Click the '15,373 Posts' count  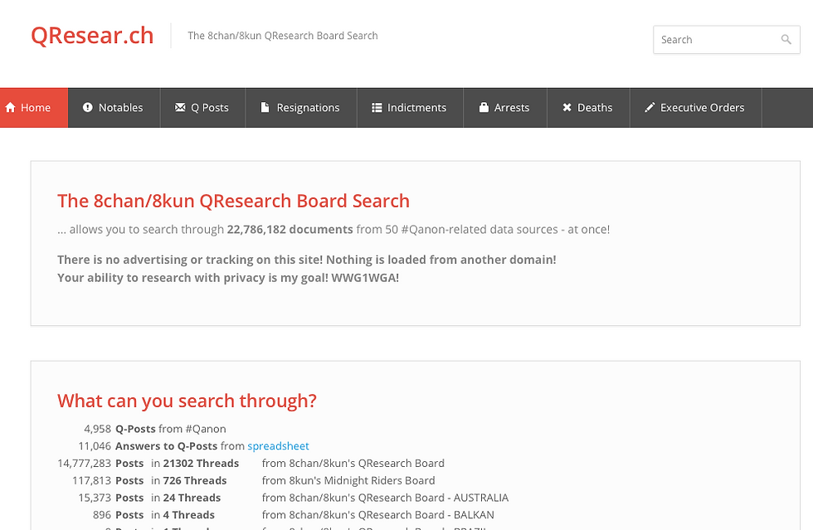pos(111,498)
